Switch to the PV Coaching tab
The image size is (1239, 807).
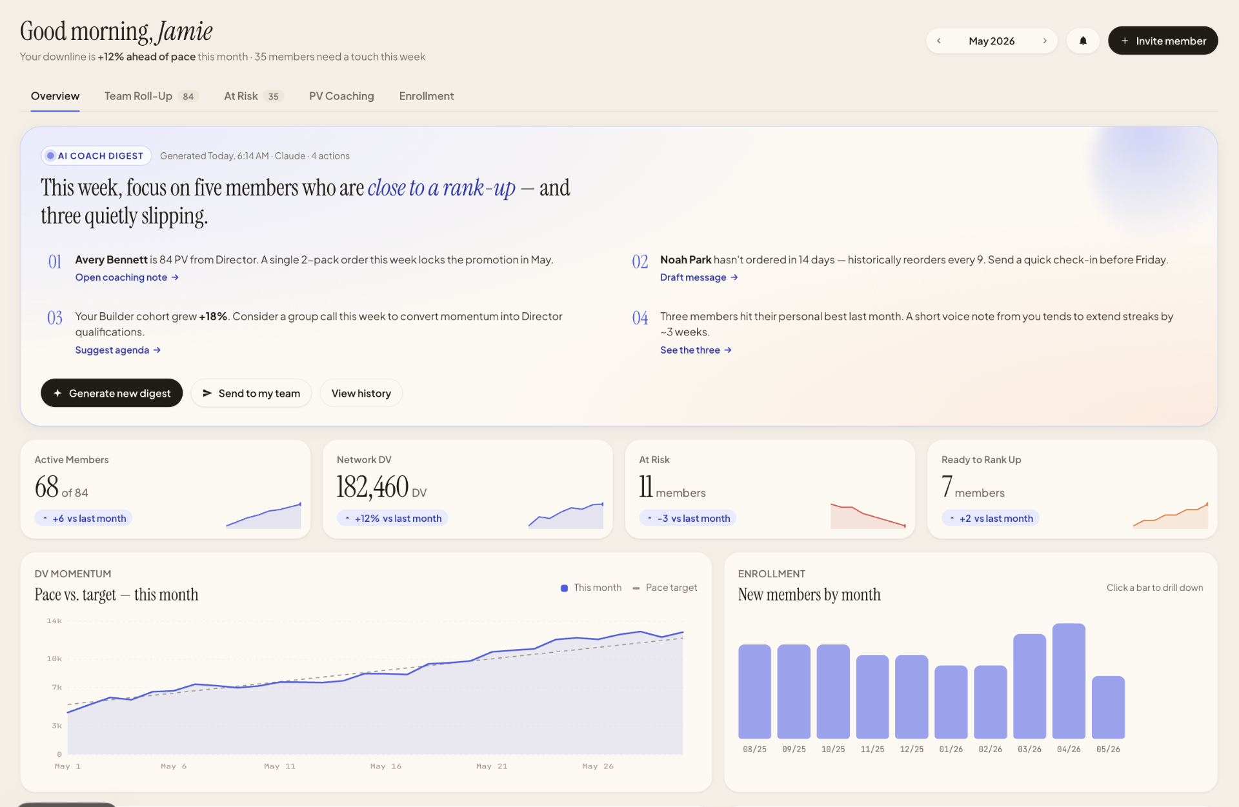341,96
